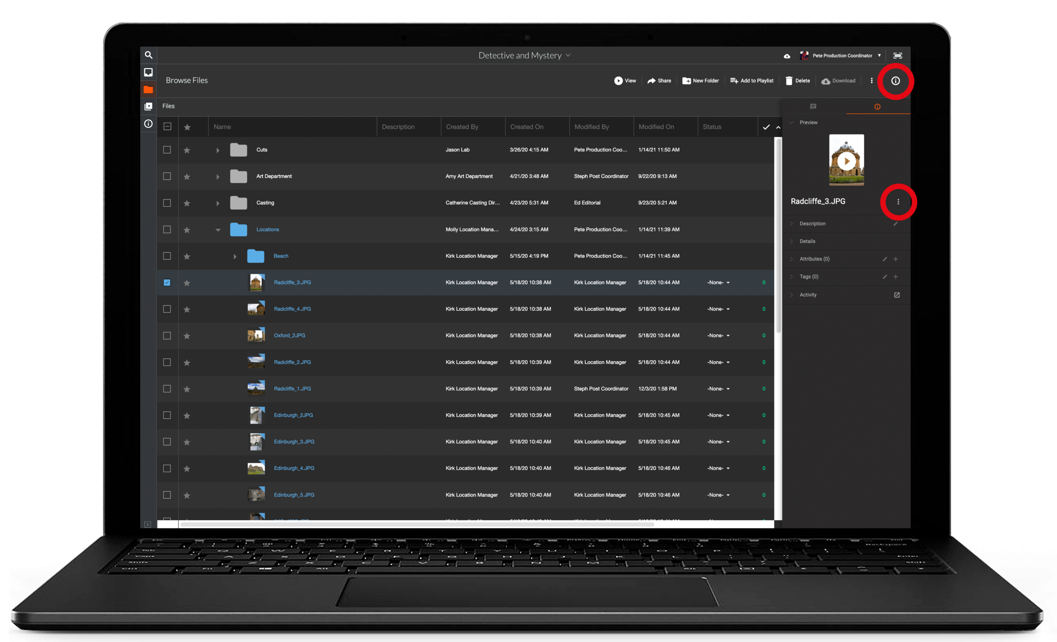Click the add attribute plus icon

(x=896, y=259)
